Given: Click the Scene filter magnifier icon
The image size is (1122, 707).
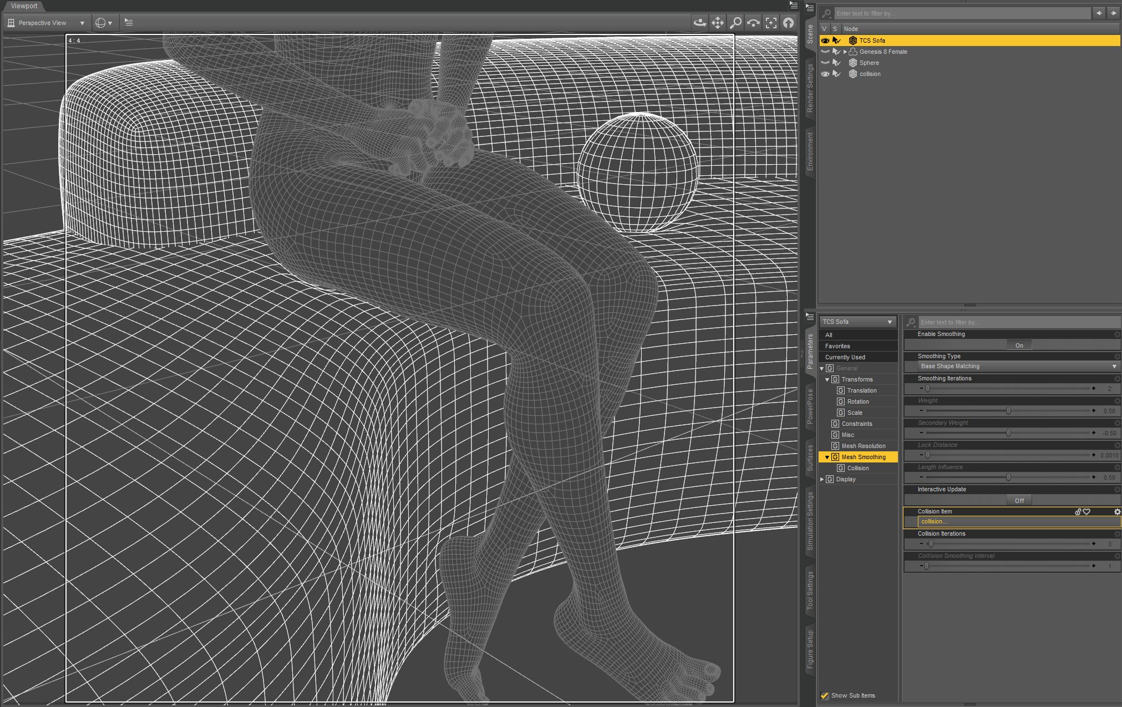Looking at the screenshot, I should tap(827, 13).
